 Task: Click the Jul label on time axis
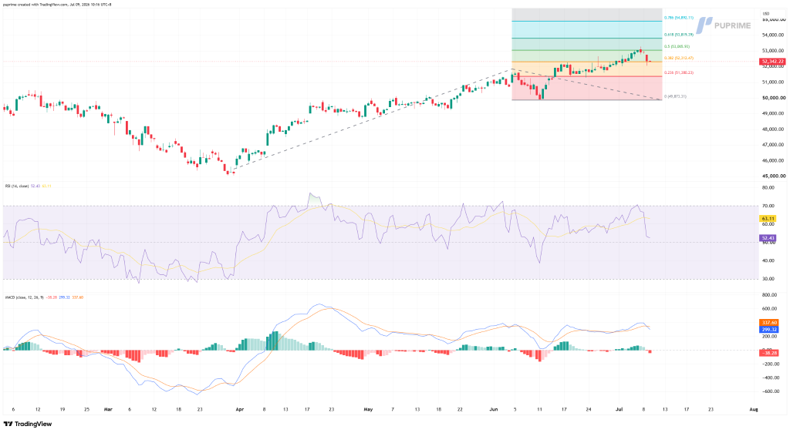pyautogui.click(x=620, y=410)
